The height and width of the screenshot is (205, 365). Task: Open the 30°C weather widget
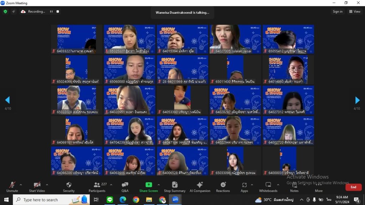(274, 200)
